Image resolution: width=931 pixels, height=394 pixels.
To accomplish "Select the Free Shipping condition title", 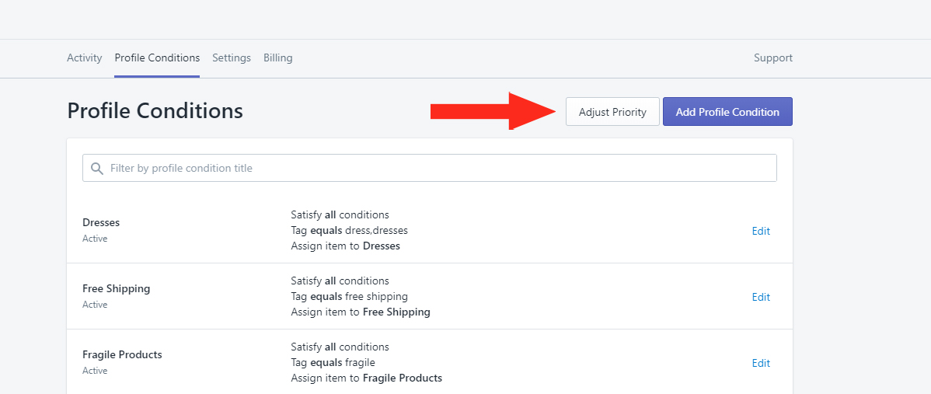I will [x=117, y=288].
